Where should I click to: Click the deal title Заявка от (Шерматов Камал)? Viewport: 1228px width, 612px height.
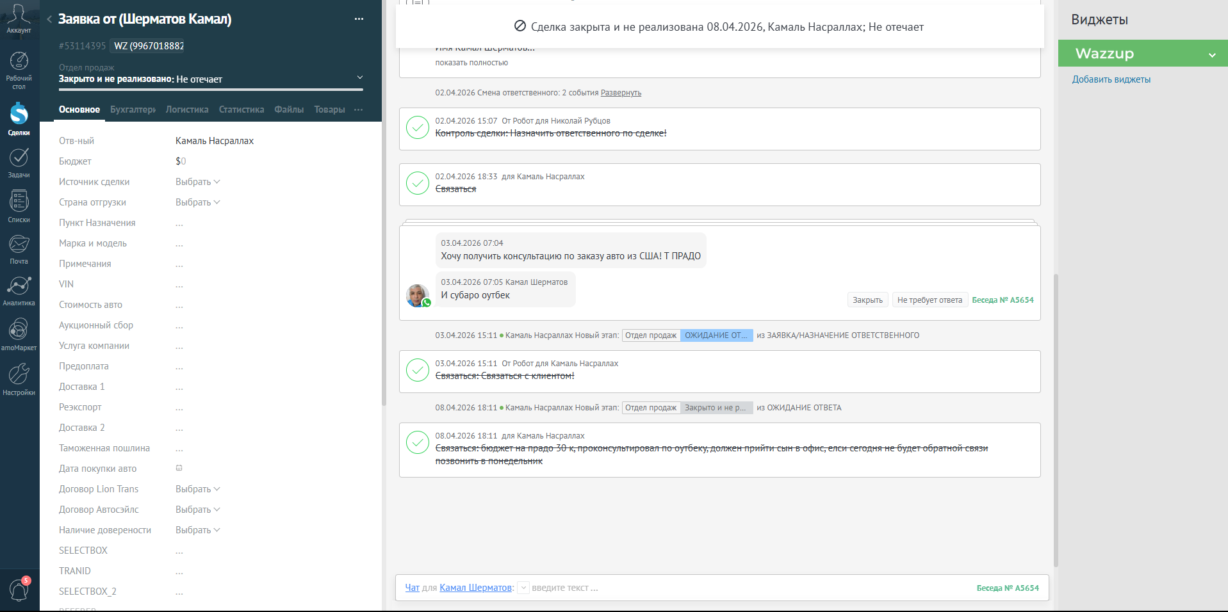(x=145, y=19)
